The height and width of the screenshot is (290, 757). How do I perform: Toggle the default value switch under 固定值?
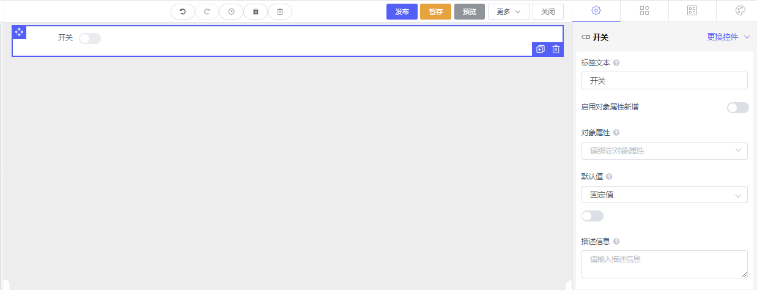click(x=593, y=216)
